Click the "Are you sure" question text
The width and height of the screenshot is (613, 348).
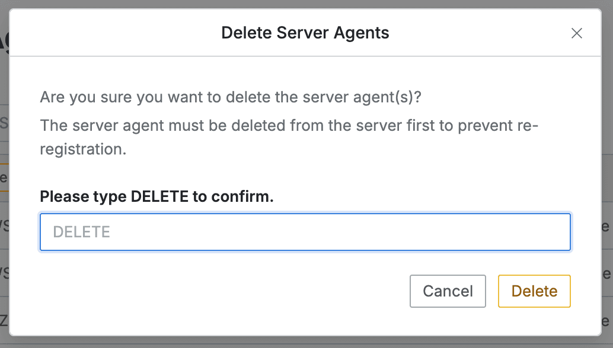(230, 97)
